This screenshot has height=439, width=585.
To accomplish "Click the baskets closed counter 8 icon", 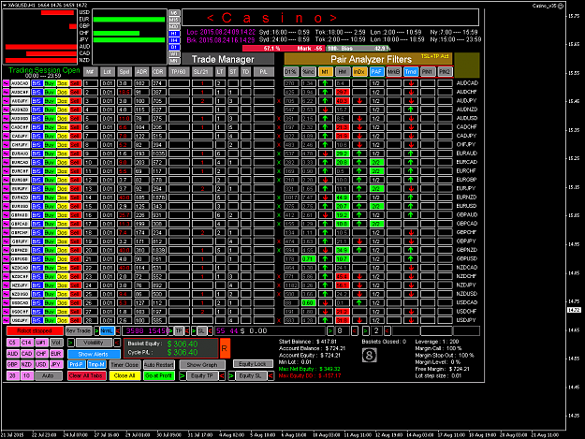I will coord(370,355).
